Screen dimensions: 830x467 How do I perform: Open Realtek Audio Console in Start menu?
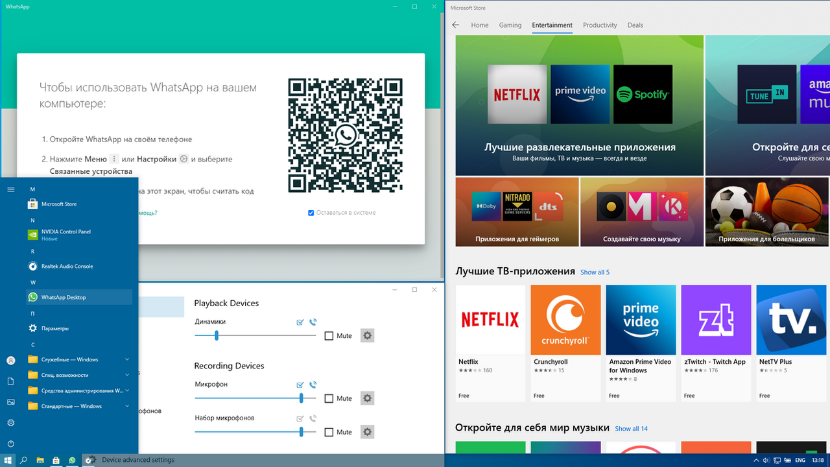(79, 266)
